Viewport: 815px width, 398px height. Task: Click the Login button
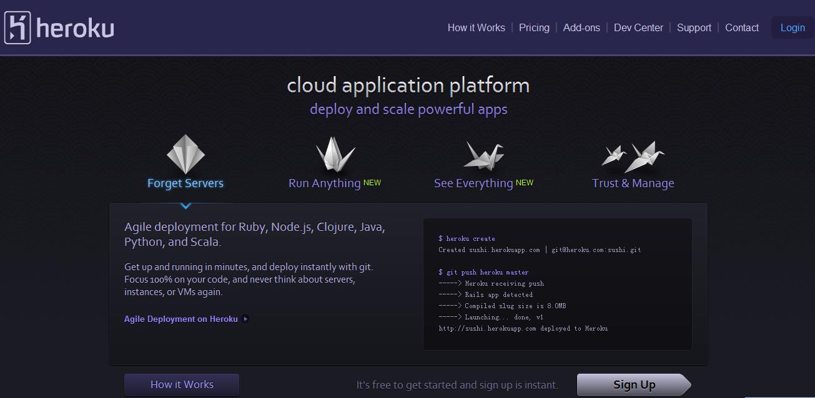[793, 27]
